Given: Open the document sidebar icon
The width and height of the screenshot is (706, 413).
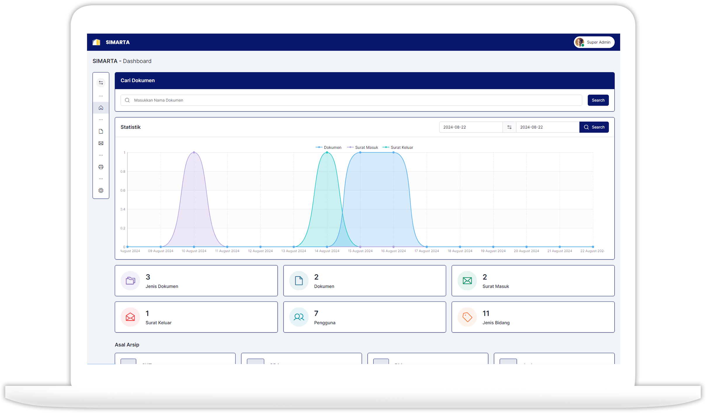Looking at the screenshot, I should pyautogui.click(x=101, y=131).
